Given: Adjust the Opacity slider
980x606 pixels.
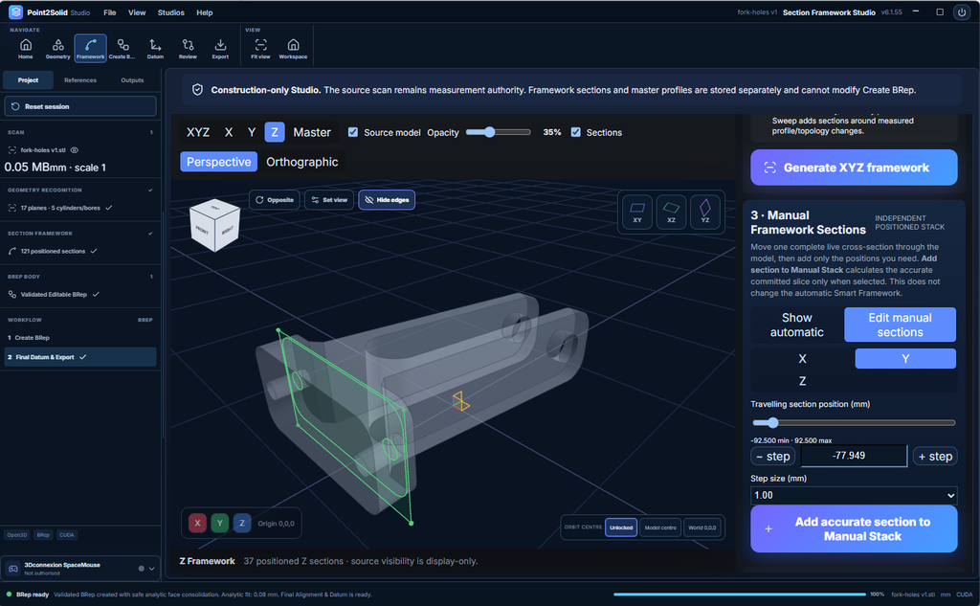Looking at the screenshot, I should (x=498, y=132).
